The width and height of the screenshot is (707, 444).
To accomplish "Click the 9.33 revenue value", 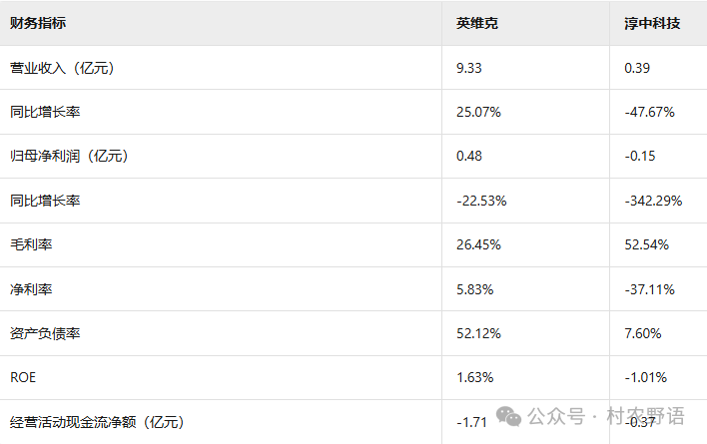I will pyautogui.click(x=469, y=68).
